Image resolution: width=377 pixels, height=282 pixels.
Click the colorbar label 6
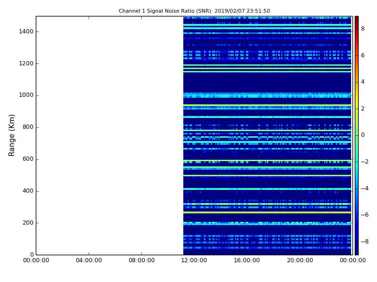tap(363, 55)
